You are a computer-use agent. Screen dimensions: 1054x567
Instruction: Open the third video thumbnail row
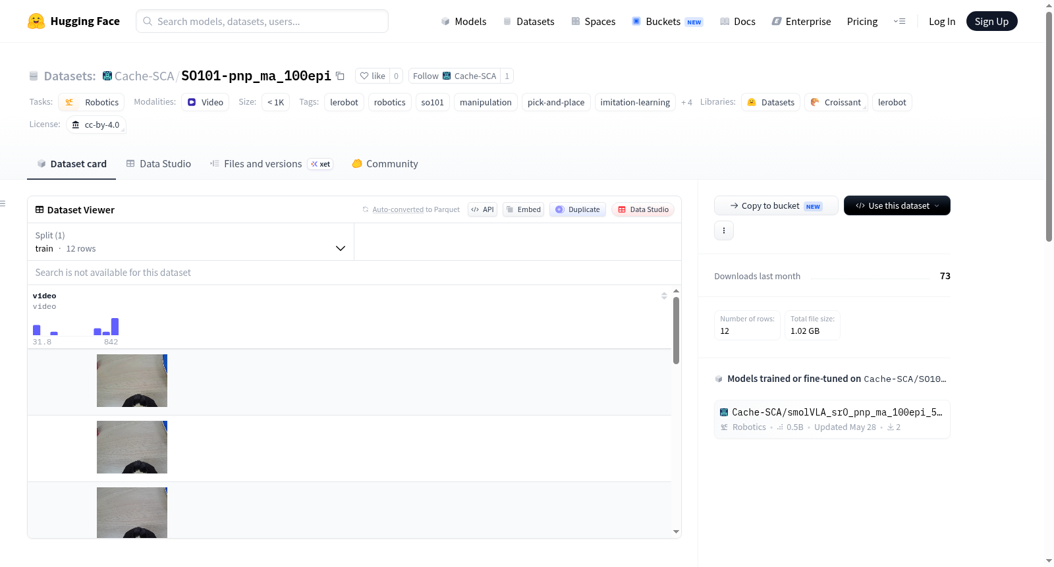pyautogui.click(x=132, y=512)
